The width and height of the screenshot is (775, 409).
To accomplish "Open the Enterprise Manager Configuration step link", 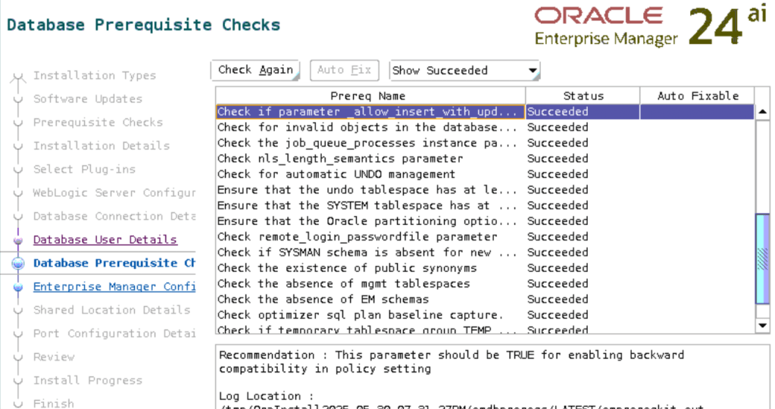I will pyautogui.click(x=114, y=287).
